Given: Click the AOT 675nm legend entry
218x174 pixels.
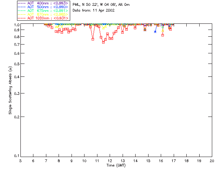Looking at the screenshot, I should point(43,11).
